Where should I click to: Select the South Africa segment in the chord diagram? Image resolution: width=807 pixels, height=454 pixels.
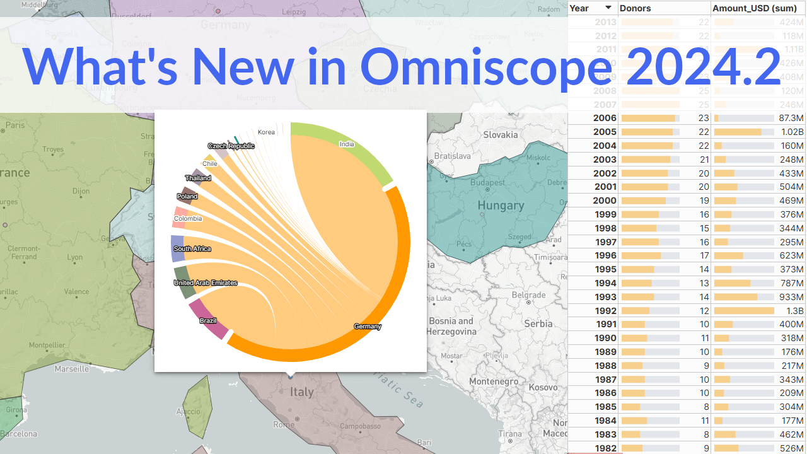[x=177, y=248]
